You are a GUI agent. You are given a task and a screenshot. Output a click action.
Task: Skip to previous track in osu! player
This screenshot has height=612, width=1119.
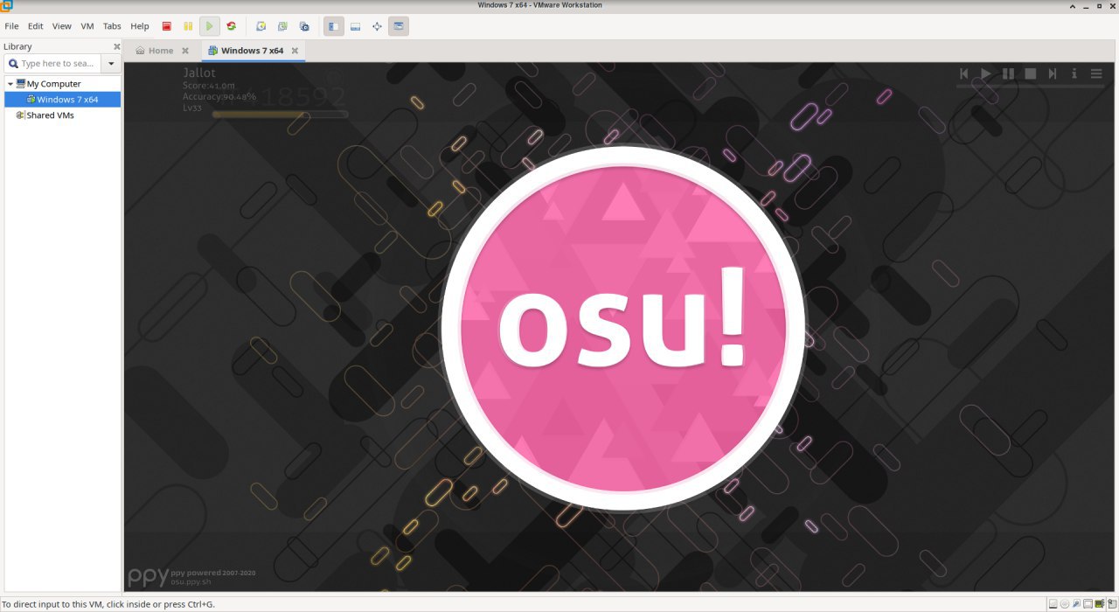click(964, 73)
